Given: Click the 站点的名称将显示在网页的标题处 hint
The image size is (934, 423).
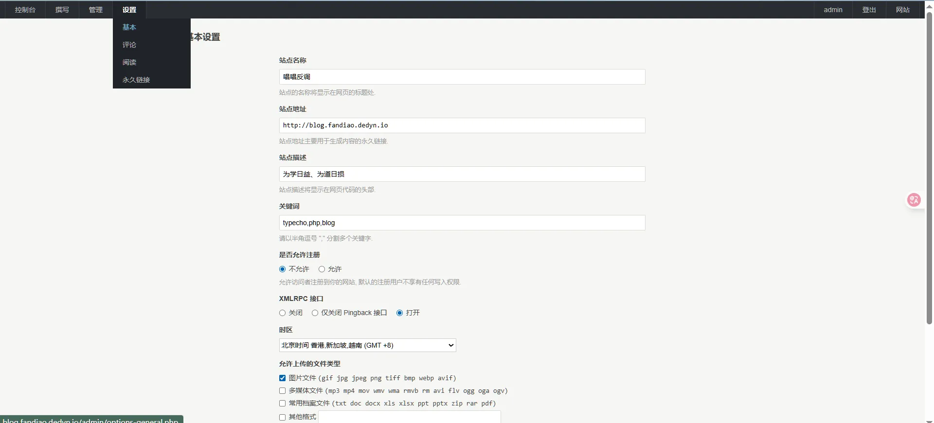Looking at the screenshot, I should 327,92.
